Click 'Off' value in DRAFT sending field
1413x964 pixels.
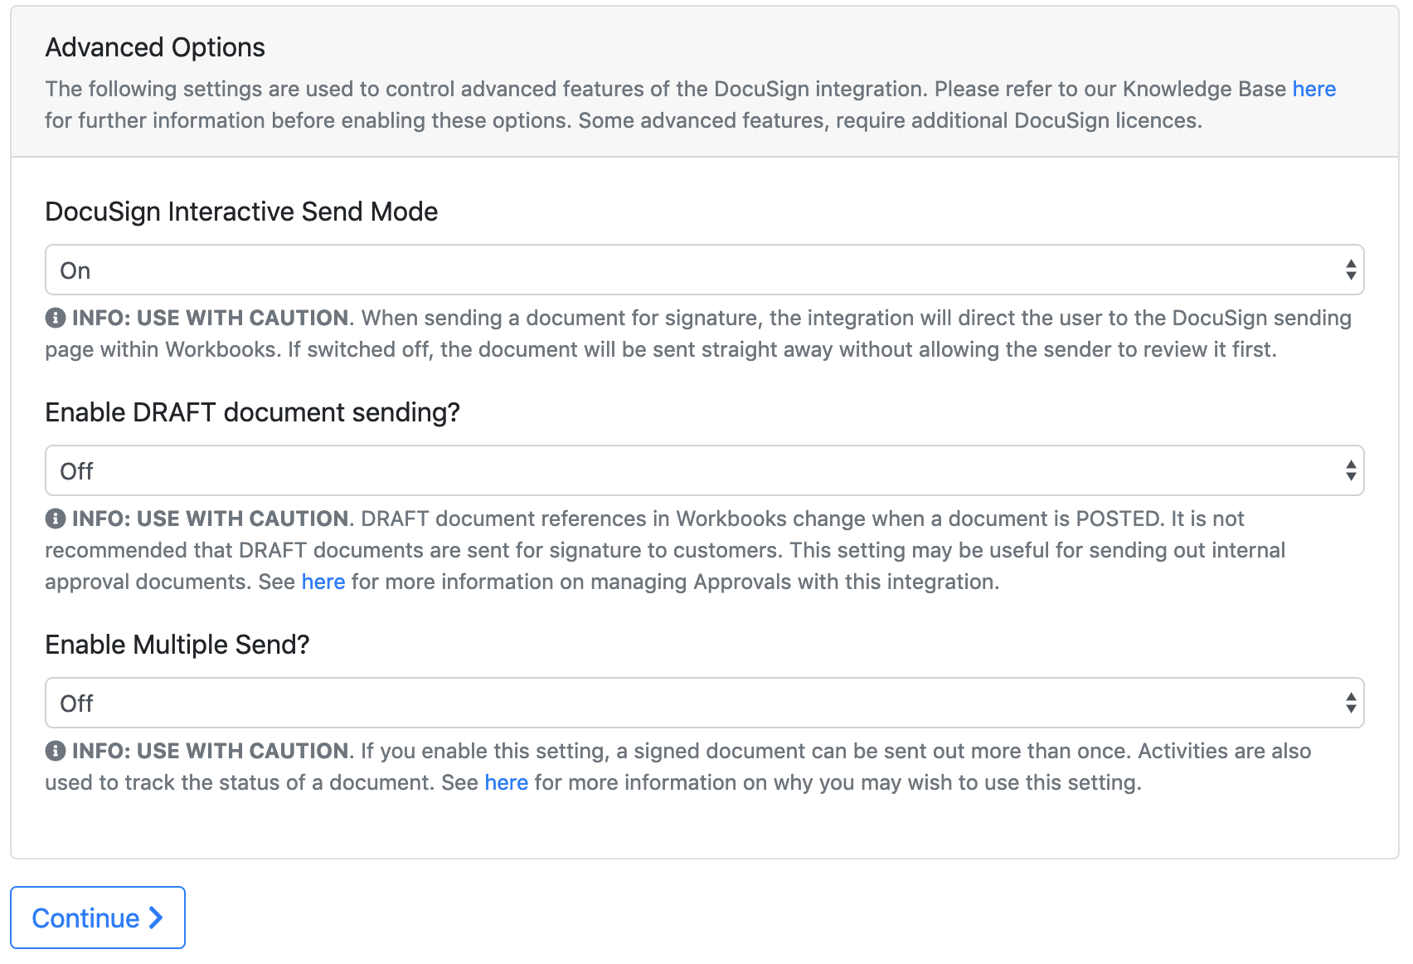coord(76,471)
